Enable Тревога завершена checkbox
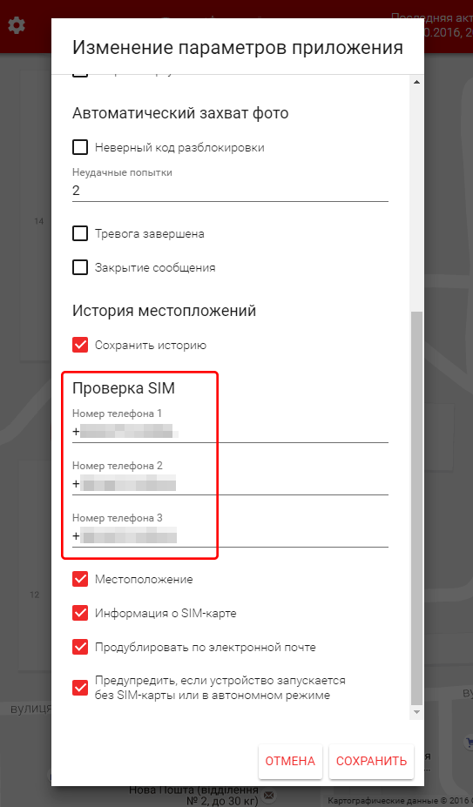 coord(80,233)
